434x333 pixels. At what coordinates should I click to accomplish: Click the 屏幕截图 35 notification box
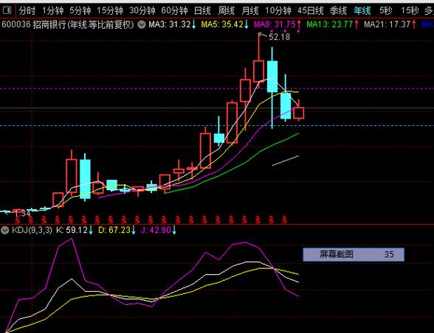click(354, 254)
